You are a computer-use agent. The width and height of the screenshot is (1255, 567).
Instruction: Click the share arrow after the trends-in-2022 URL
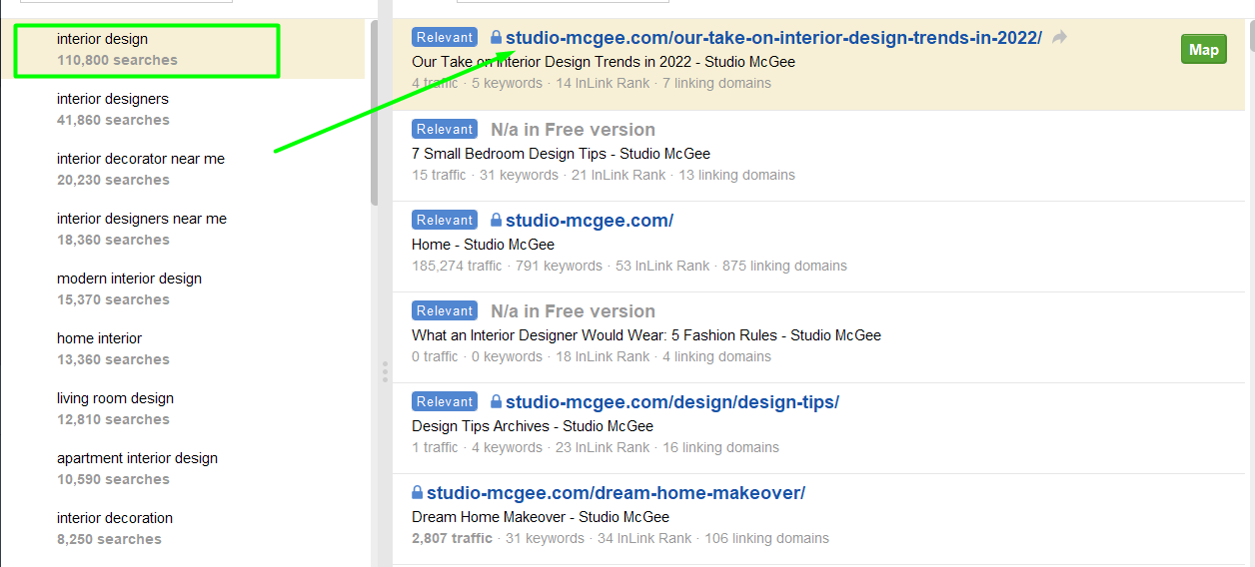(1059, 38)
